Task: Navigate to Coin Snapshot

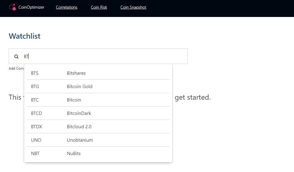Action: [133, 7]
